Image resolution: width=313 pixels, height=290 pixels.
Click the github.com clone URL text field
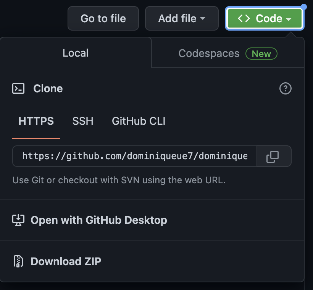(135, 156)
